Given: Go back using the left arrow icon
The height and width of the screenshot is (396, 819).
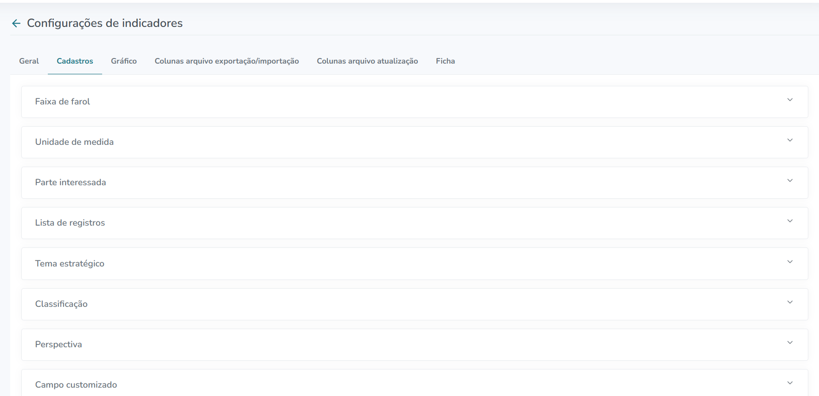Looking at the screenshot, I should 16,23.
